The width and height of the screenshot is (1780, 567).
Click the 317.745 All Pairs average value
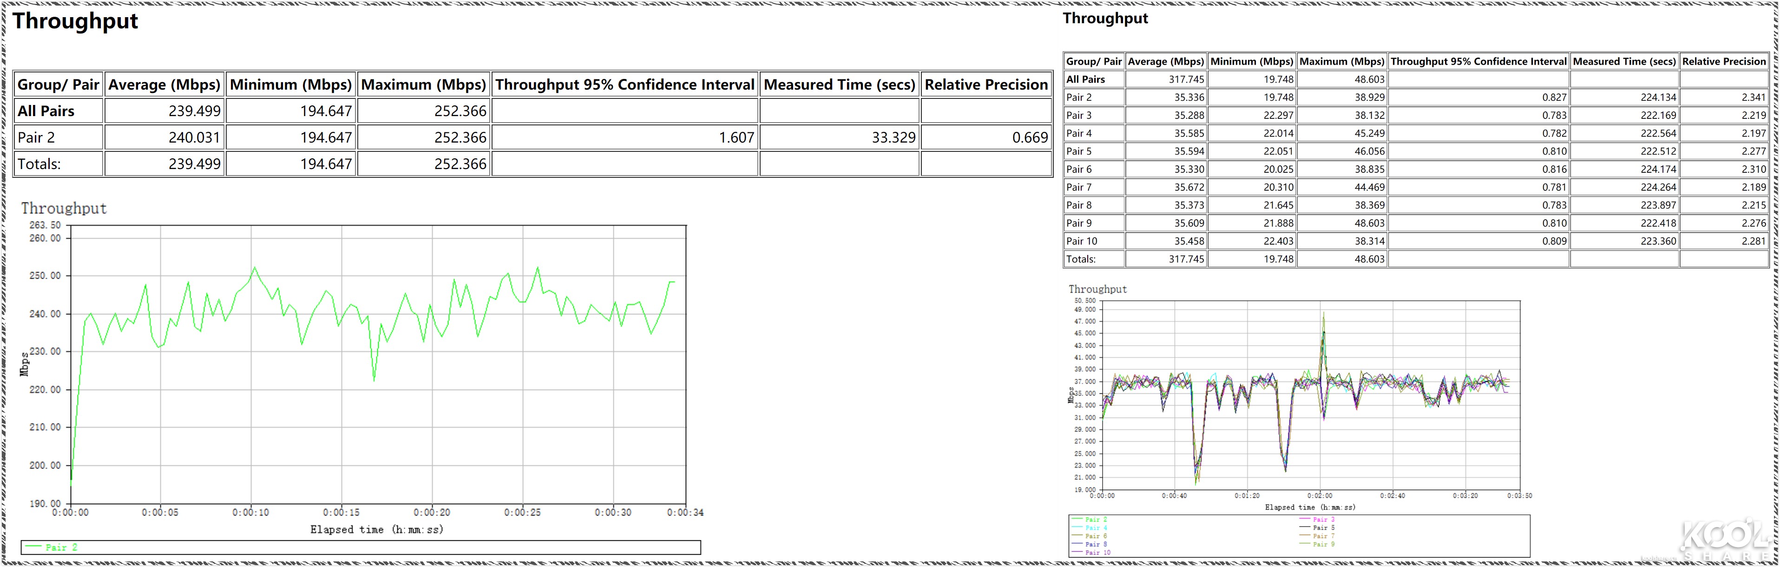pyautogui.click(x=1186, y=79)
